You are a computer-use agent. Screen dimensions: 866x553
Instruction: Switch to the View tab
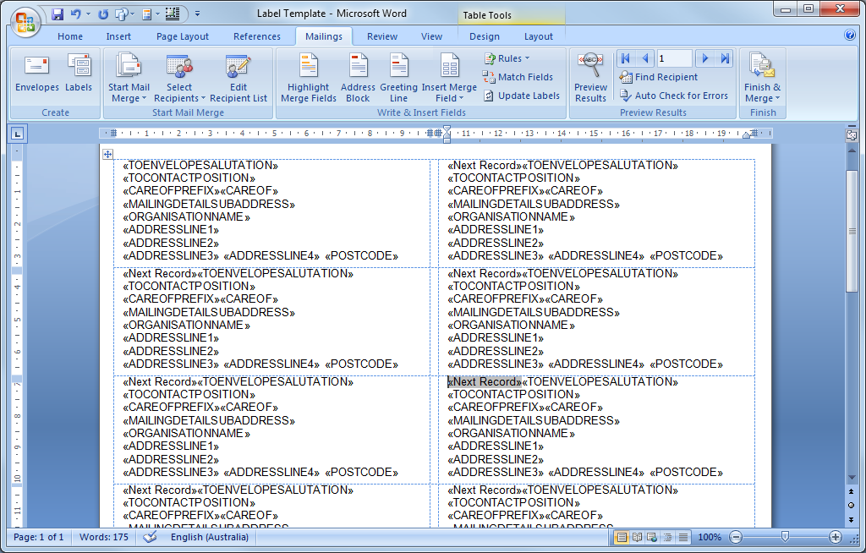tap(431, 36)
